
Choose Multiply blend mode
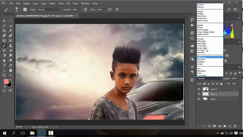point(200,14)
